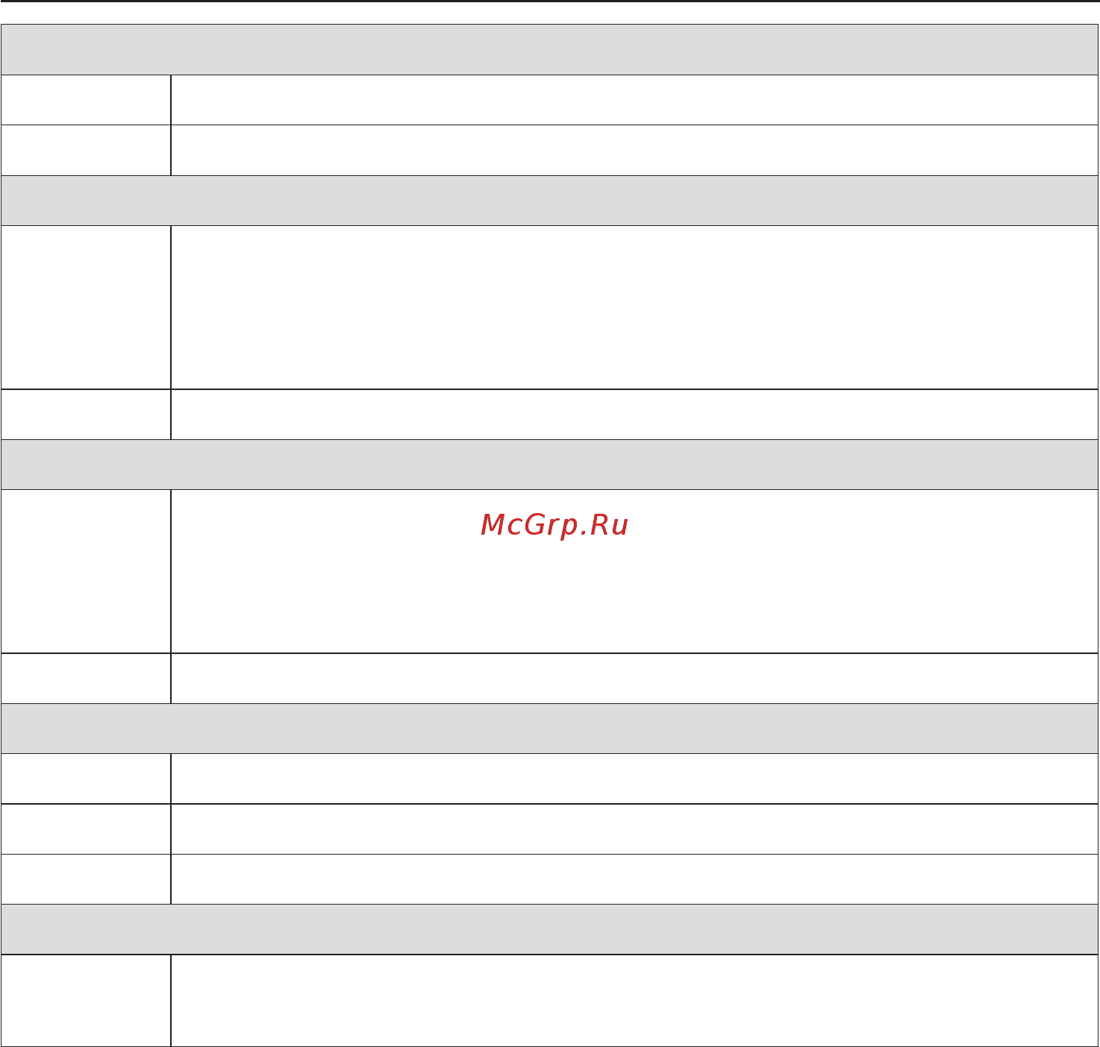This screenshot has width=1100, height=1047.
Task: Click the wide cell under the last gray header
Action: coord(634,1001)
